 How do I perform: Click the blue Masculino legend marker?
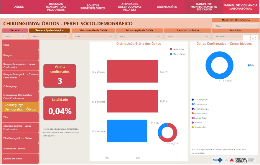click(171, 54)
